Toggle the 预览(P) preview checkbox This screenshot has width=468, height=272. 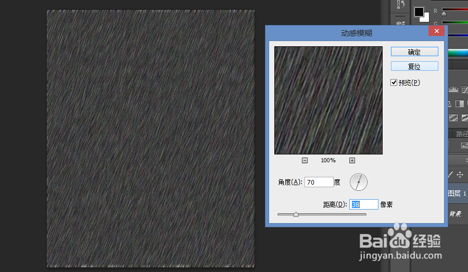point(394,83)
